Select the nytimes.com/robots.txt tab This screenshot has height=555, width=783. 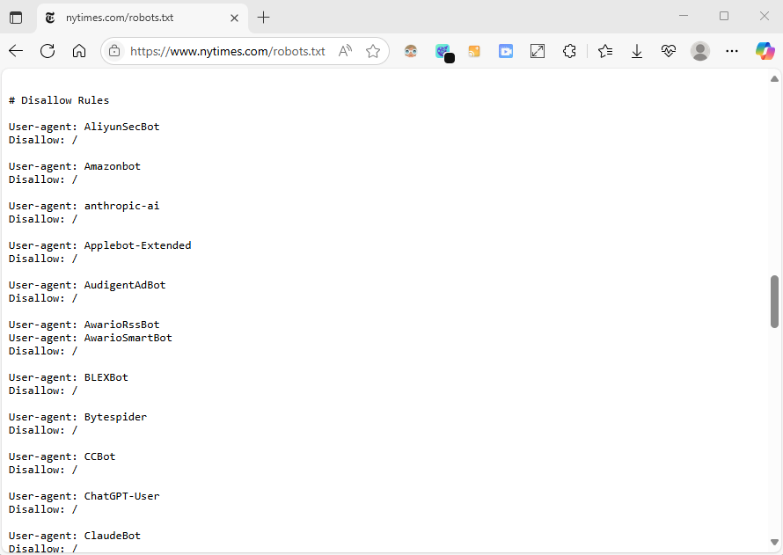[x=142, y=18]
